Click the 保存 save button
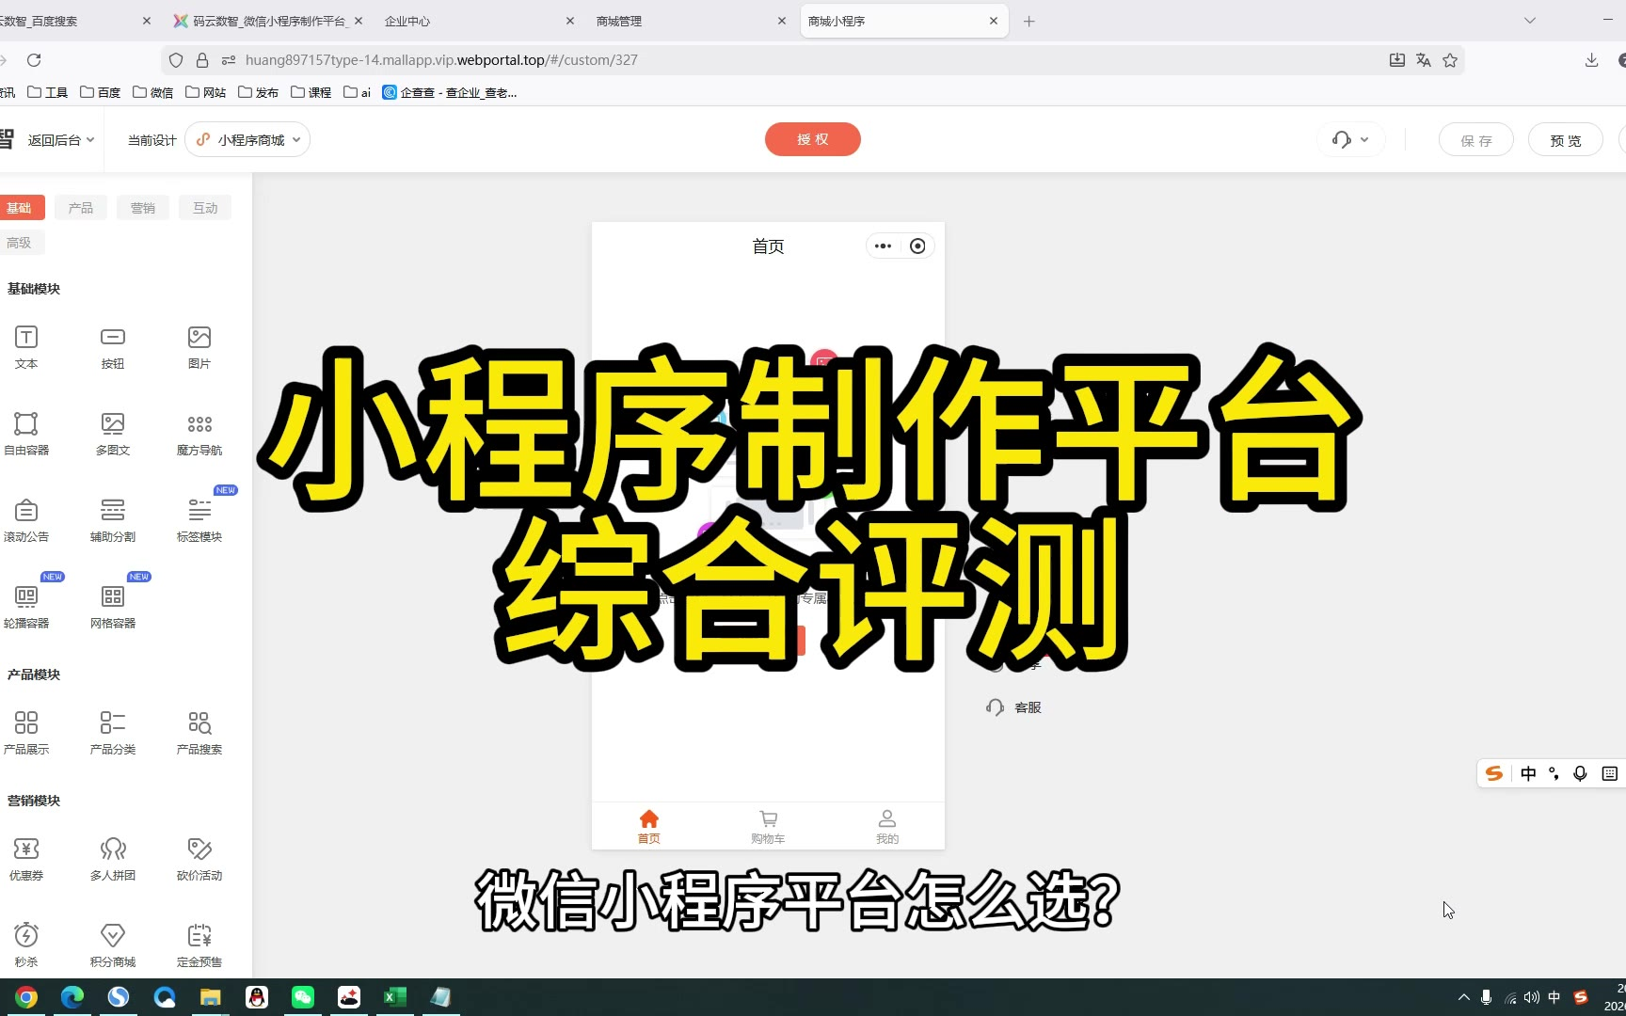This screenshot has width=1626, height=1016. 1476,140
